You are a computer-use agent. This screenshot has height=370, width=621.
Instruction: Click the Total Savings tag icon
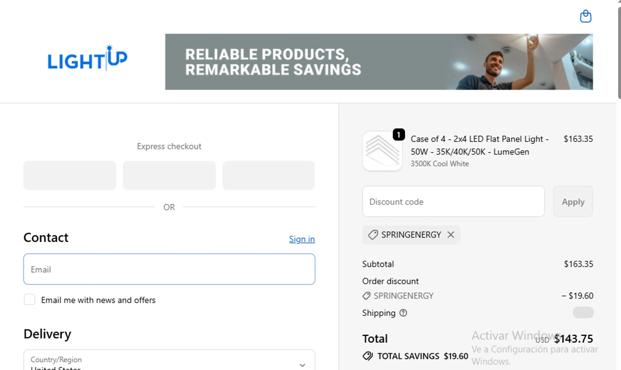point(368,356)
